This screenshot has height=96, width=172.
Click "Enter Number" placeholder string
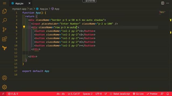pyautogui.click(x=70, y=24)
